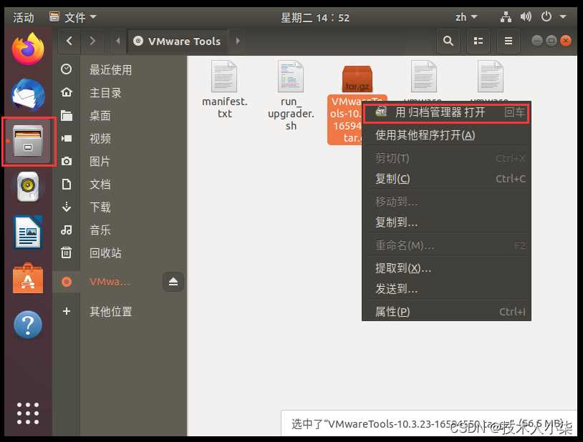Open 属性(P) in the context menu
This screenshot has height=442, width=583.
tap(446, 312)
